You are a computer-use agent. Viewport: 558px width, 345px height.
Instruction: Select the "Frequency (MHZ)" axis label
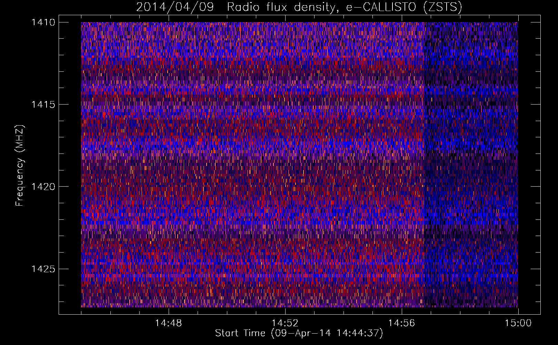point(20,166)
